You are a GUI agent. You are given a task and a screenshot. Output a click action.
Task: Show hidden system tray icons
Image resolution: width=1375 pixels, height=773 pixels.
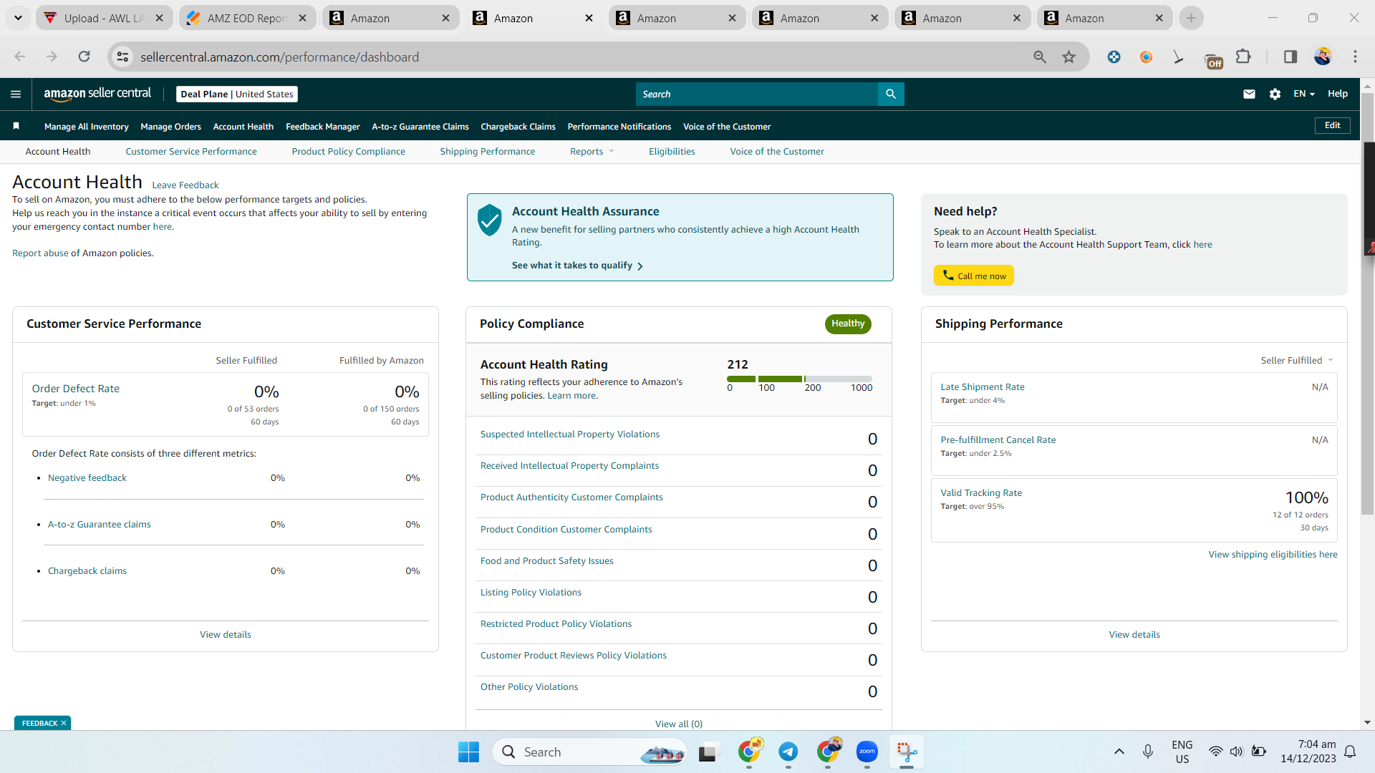point(1119,752)
